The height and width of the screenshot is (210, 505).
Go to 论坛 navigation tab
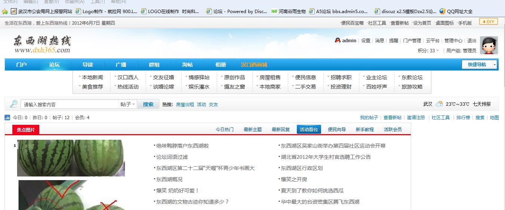pos(55,65)
